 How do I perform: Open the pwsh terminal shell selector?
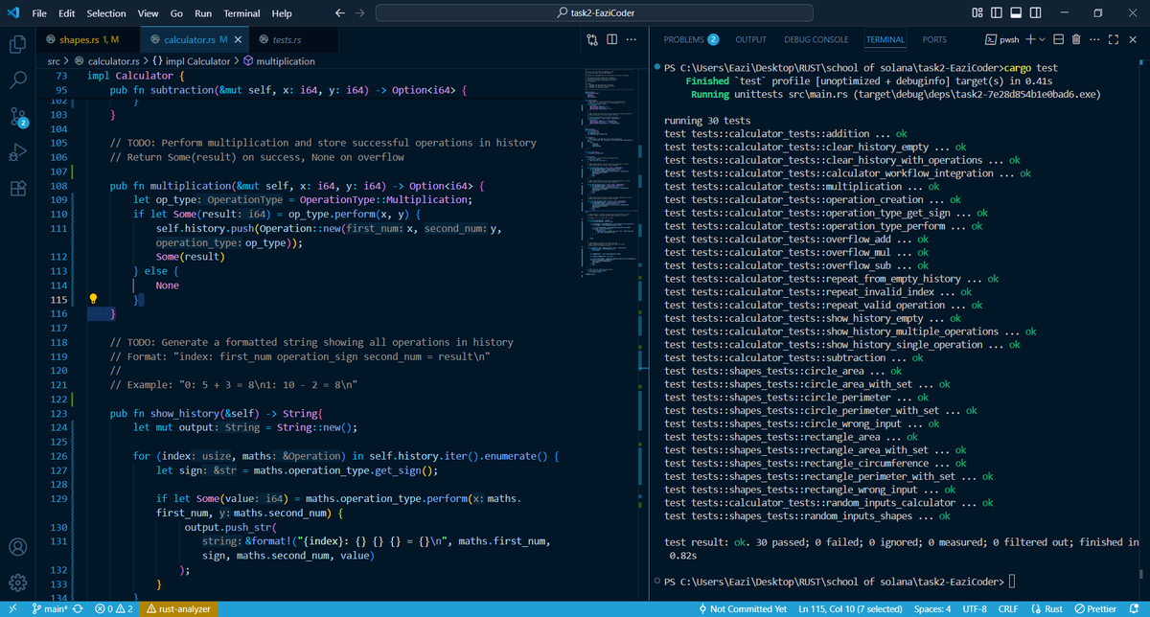tap(1002, 40)
